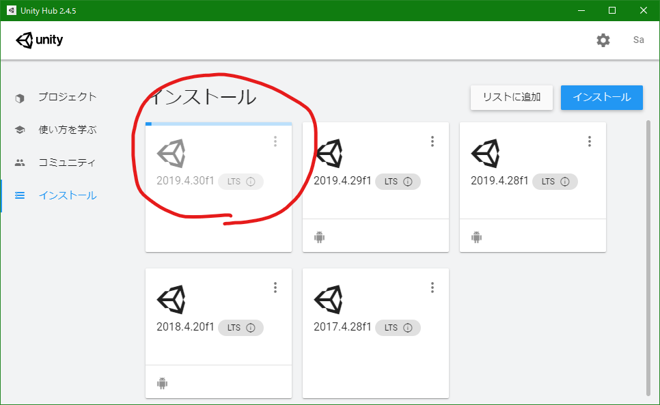Open the three-dot menu for 2019.4.28f1
Image resolution: width=660 pixels, height=405 pixels.
point(589,141)
